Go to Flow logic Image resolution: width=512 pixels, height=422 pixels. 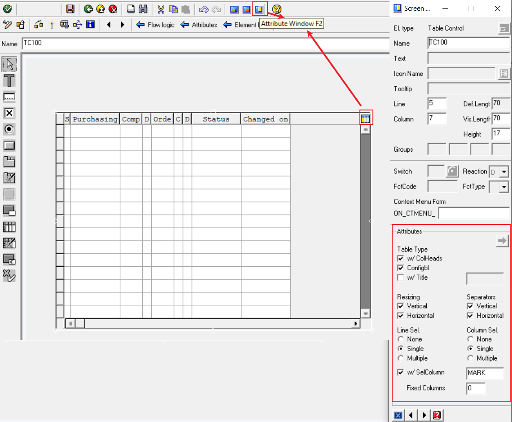[x=155, y=25]
